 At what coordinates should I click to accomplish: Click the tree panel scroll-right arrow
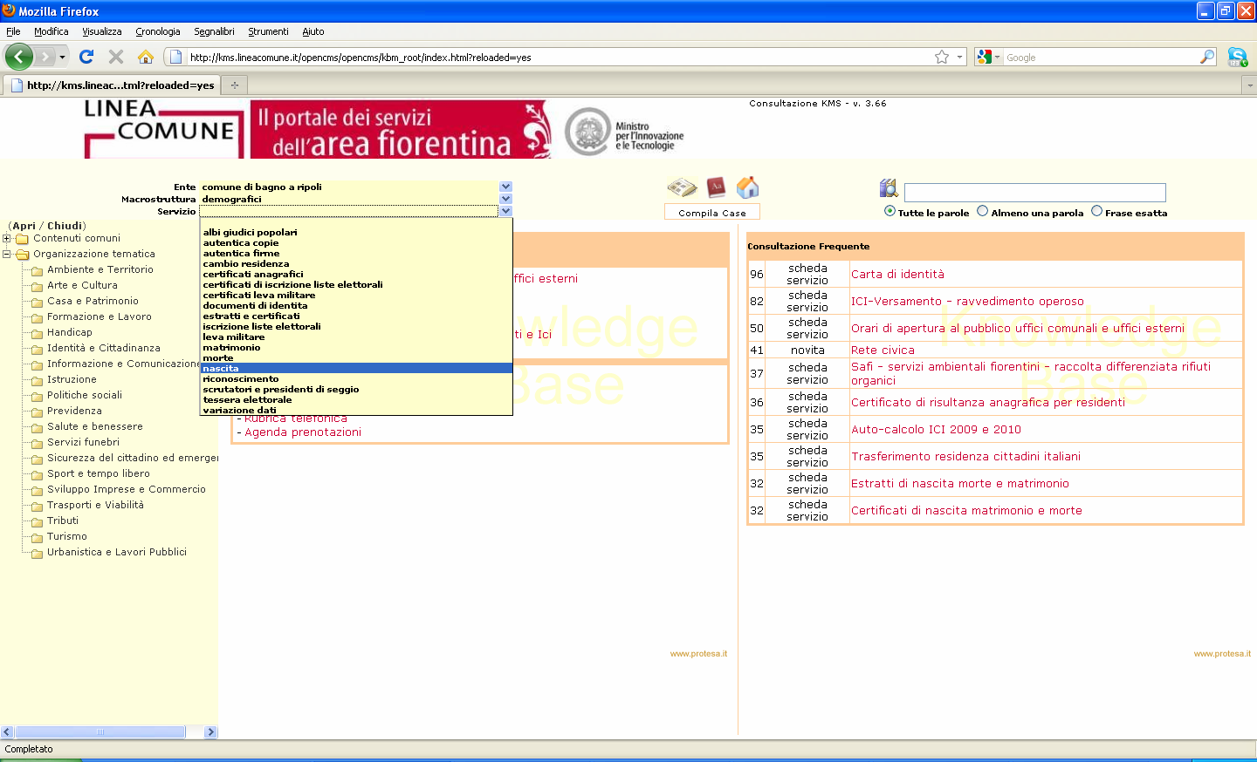pyautogui.click(x=210, y=732)
